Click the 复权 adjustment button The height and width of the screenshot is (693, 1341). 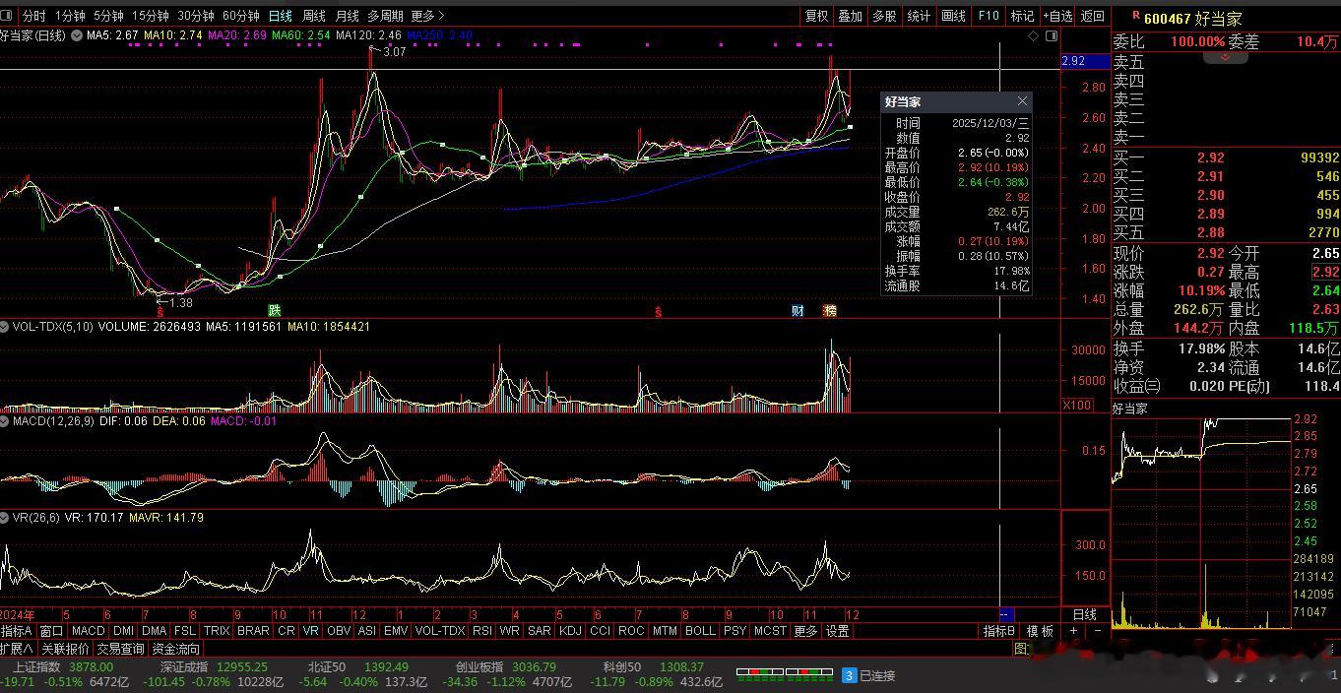tap(816, 16)
